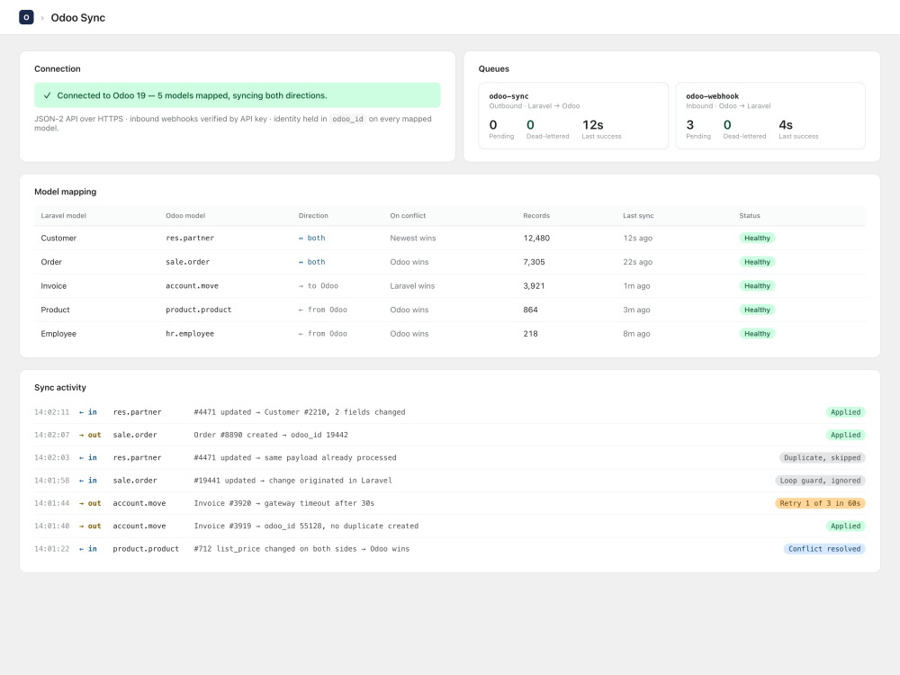Select the Invoice model row name
Screen dimensions: 900x675
(x=53, y=286)
